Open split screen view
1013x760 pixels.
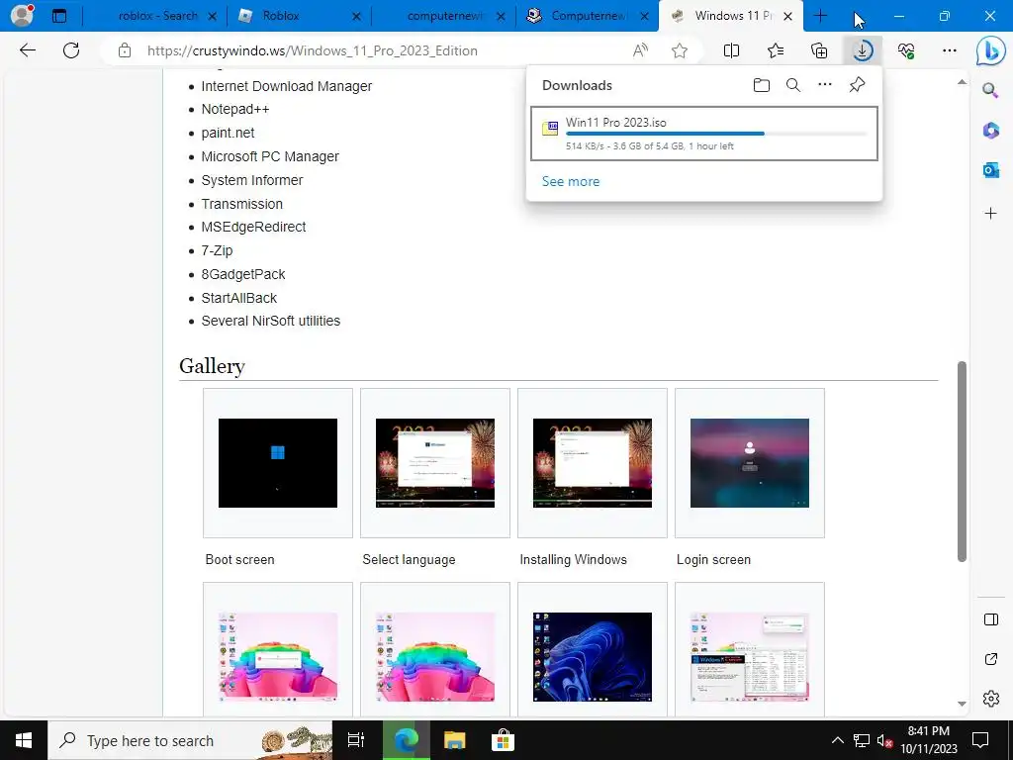pos(731,50)
